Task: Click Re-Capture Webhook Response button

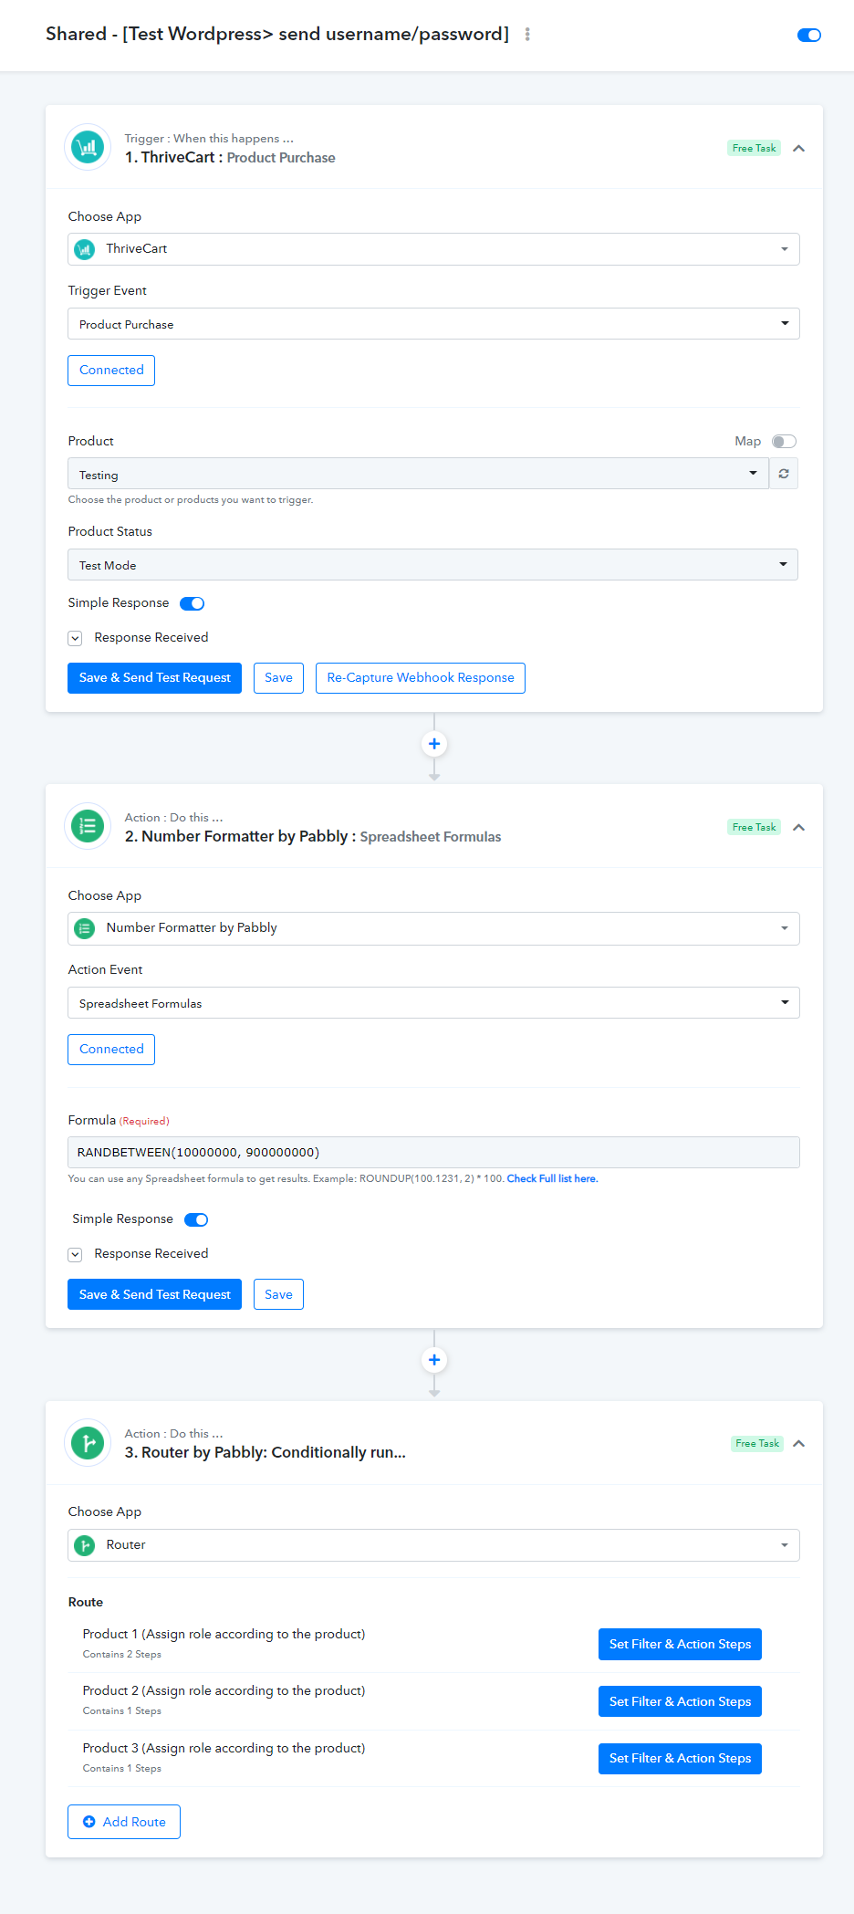Action: [x=421, y=678]
